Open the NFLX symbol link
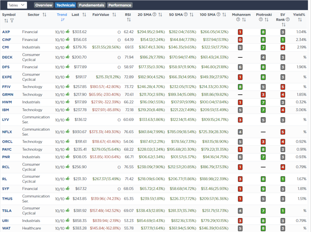Image resolution: width=311 pixels, height=232 pixels. click(x=7, y=132)
